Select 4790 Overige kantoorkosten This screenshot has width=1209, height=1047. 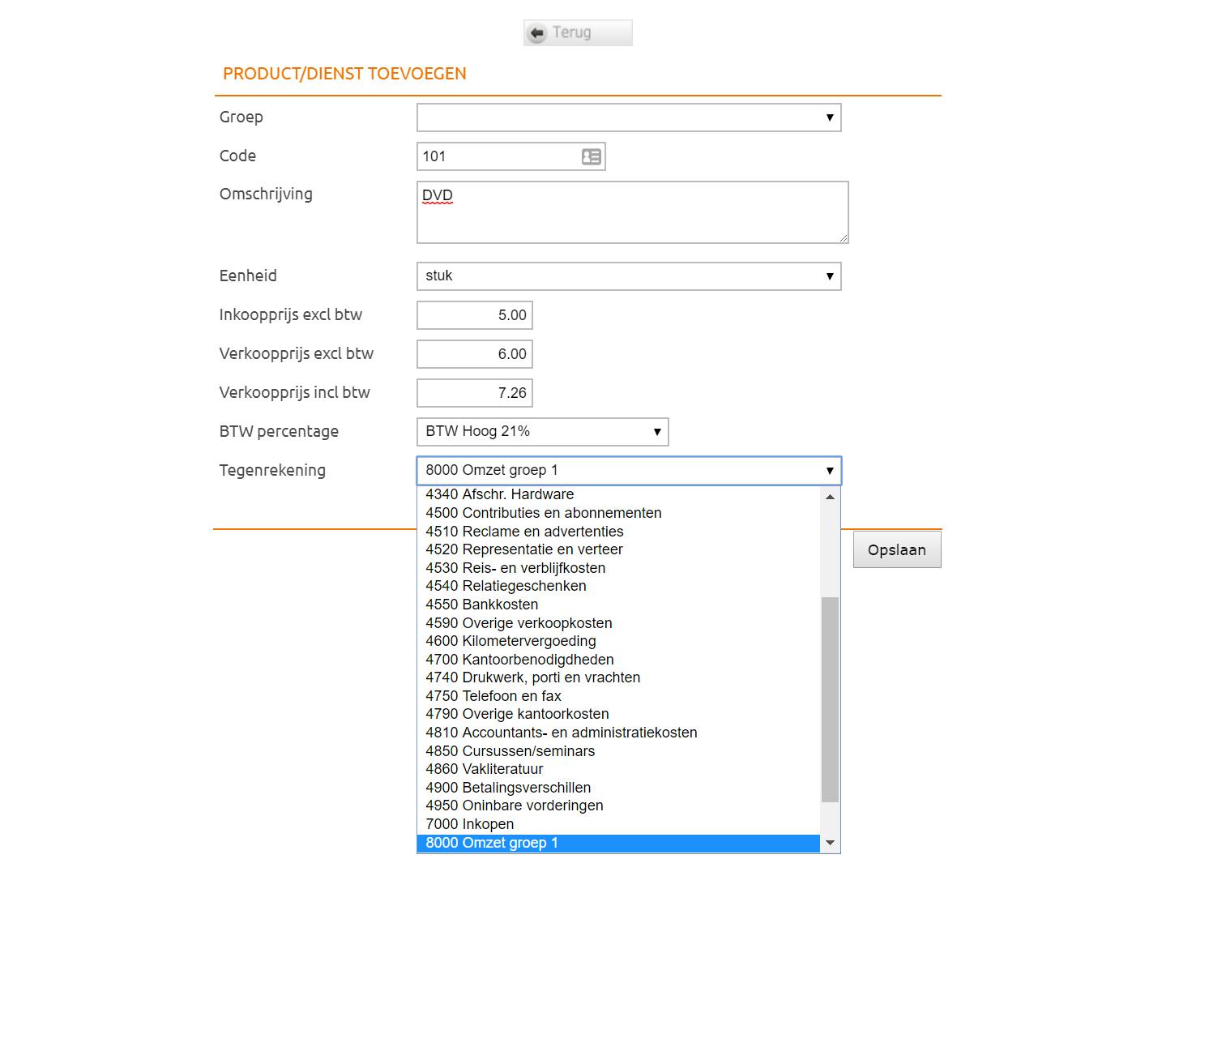[x=619, y=714]
